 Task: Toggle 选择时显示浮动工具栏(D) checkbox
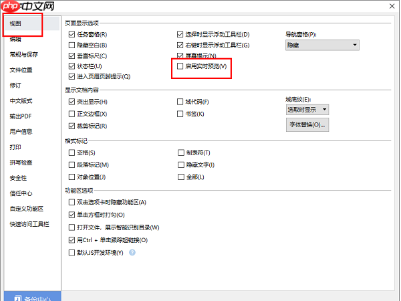180,34
